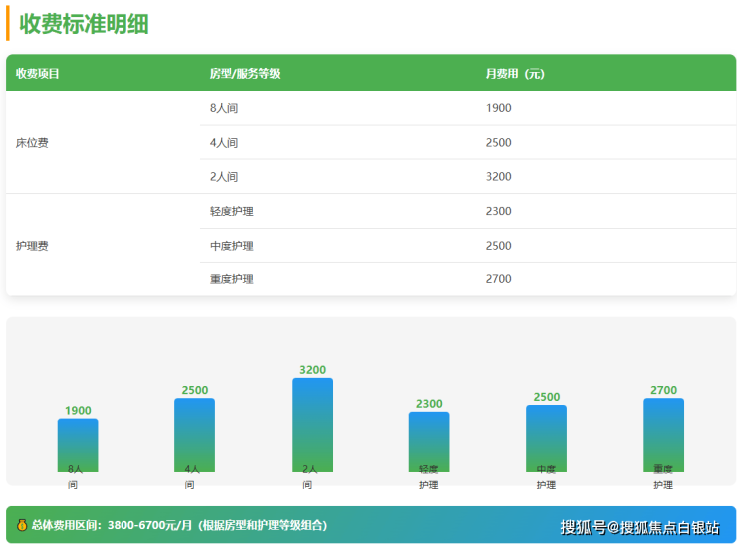Click the 月费用（元） column header
The image size is (737, 544).
point(514,74)
